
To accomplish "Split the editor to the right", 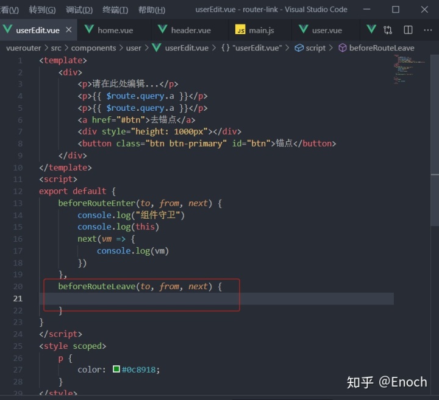I will [408, 30].
